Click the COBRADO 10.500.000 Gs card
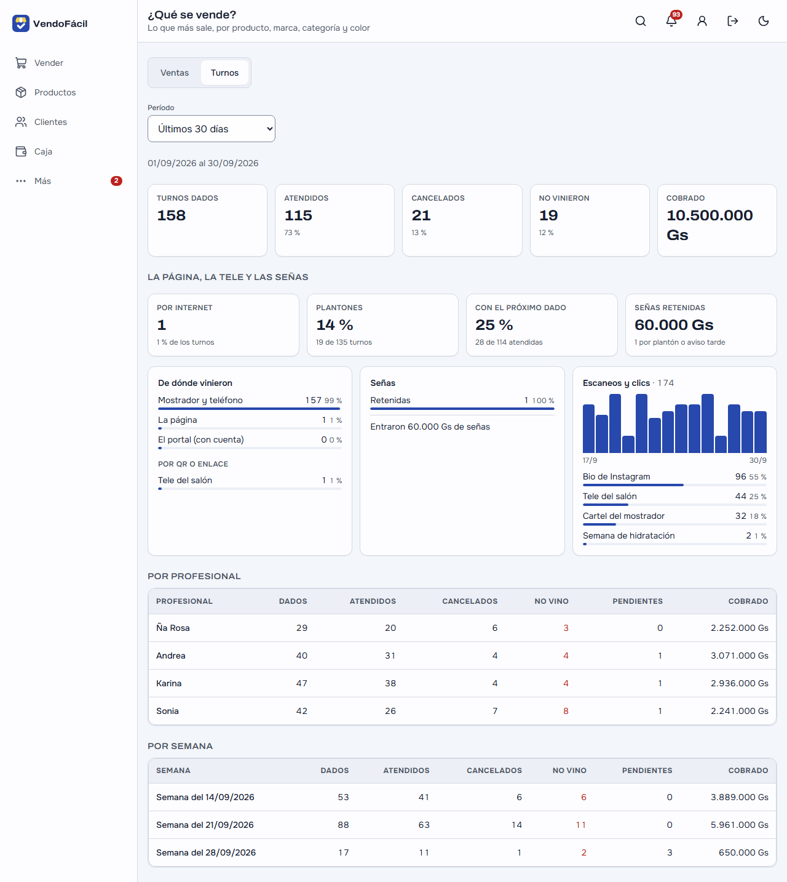This screenshot has width=787, height=882. (x=717, y=220)
